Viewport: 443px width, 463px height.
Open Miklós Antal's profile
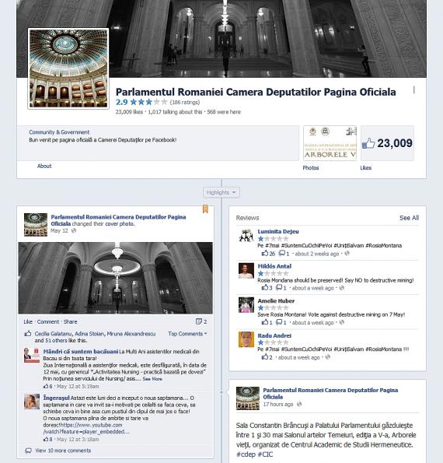point(274,266)
